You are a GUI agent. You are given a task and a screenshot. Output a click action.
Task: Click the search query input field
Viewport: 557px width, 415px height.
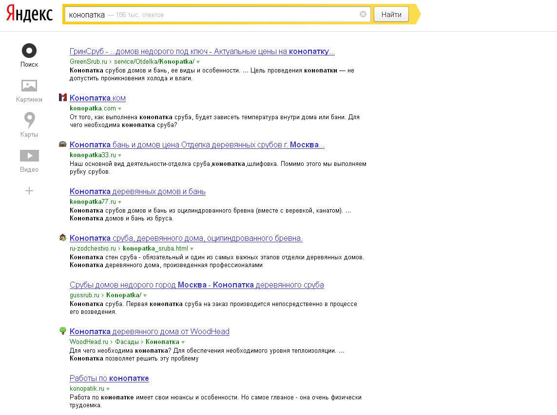[214, 15]
